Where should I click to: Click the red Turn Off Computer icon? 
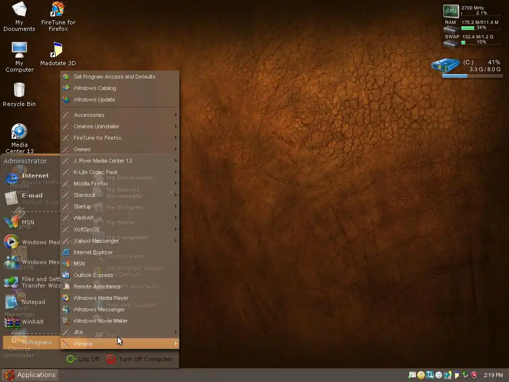click(x=111, y=359)
